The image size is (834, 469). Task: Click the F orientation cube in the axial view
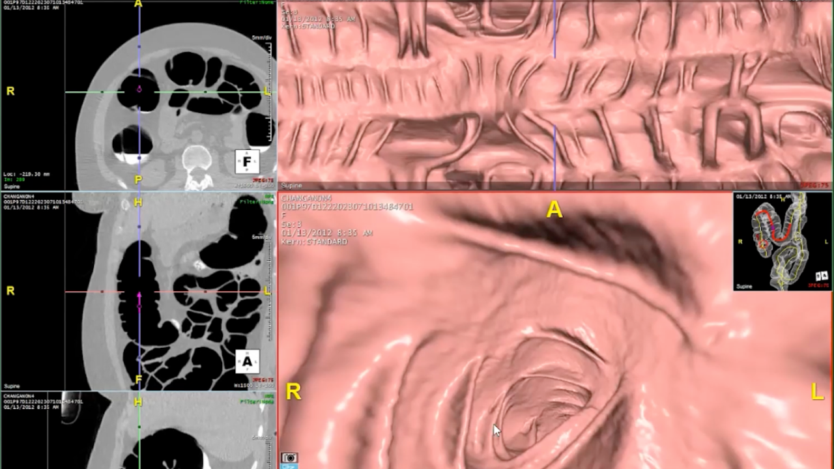246,162
